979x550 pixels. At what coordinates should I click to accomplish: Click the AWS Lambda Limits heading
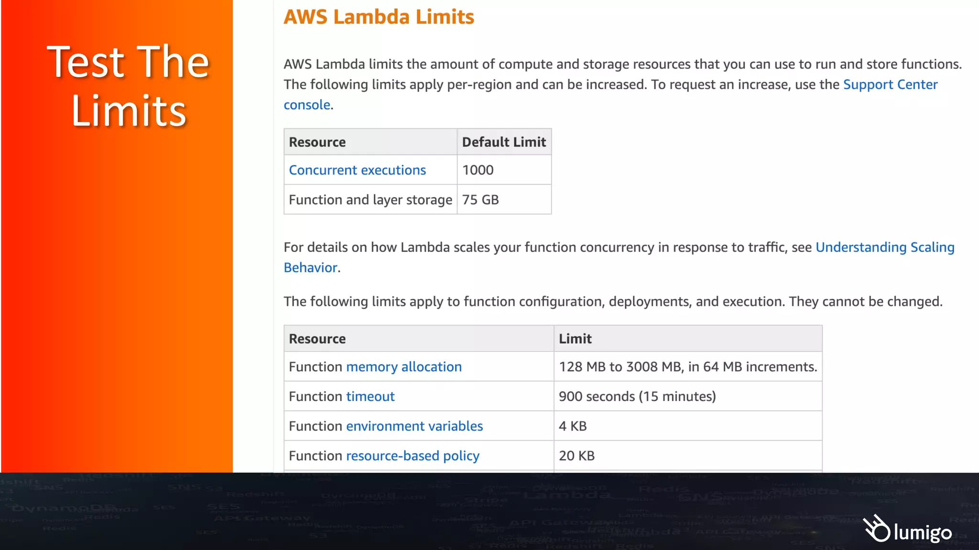(x=379, y=17)
